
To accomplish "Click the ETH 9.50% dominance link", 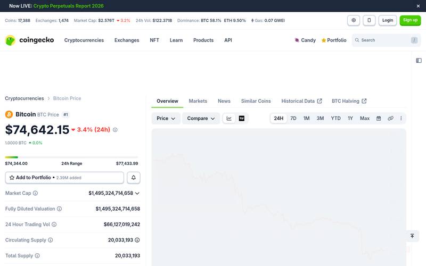I will pos(235,20).
